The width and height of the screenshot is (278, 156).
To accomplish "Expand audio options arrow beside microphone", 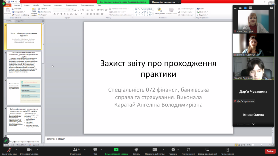I will point(16,149).
